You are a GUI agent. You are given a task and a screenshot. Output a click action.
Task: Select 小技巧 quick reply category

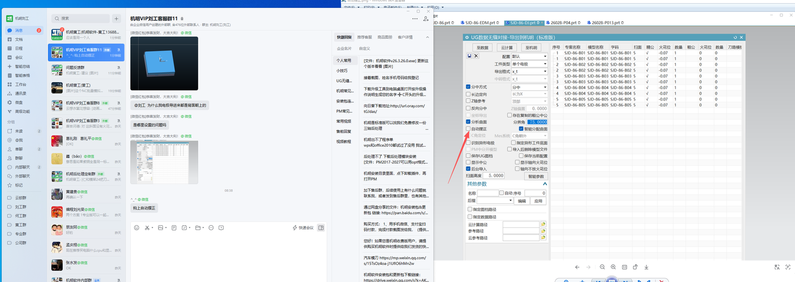coord(342,70)
